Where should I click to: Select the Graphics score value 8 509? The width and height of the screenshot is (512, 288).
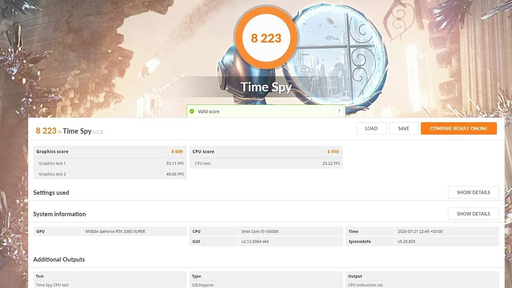[x=177, y=151]
